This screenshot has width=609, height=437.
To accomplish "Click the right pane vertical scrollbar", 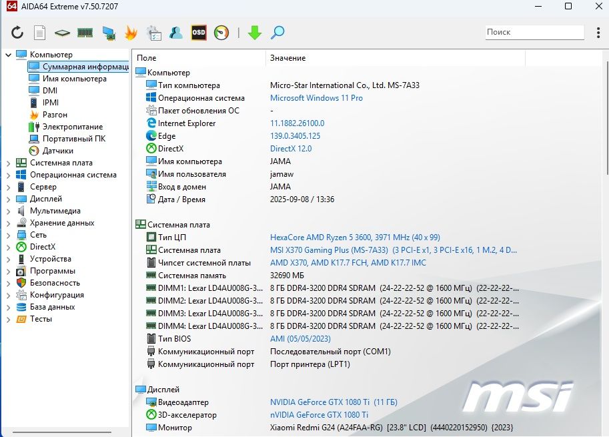I will point(607,117).
